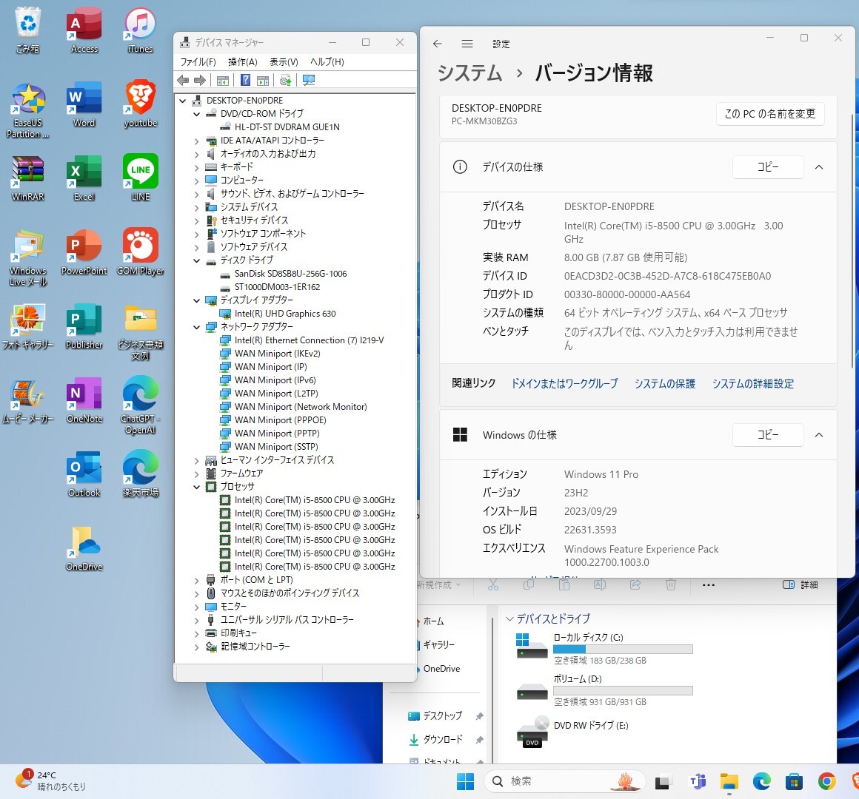Open the Access desktop shortcut
859x799 pixels.
(x=84, y=30)
